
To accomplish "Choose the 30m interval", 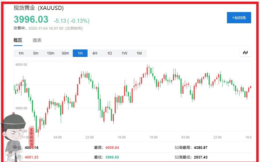I will click(x=65, y=53).
